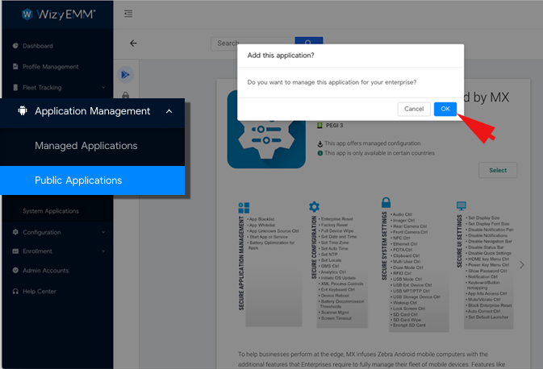543x369 pixels.
Task: Click the 'Do you want to manage this application' message
Action: point(332,82)
